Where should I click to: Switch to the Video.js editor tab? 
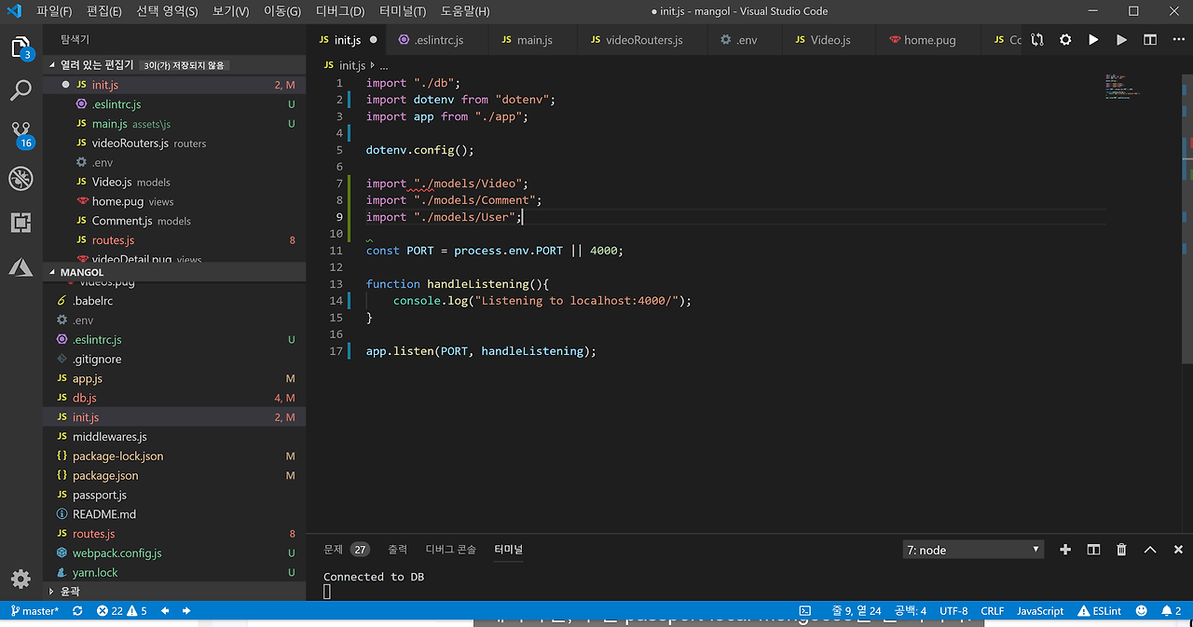830,40
